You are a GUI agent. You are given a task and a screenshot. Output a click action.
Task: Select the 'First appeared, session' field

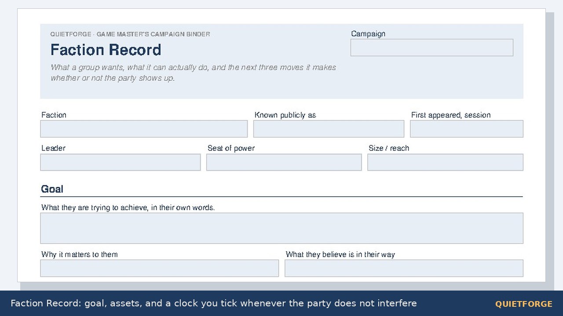(x=467, y=129)
